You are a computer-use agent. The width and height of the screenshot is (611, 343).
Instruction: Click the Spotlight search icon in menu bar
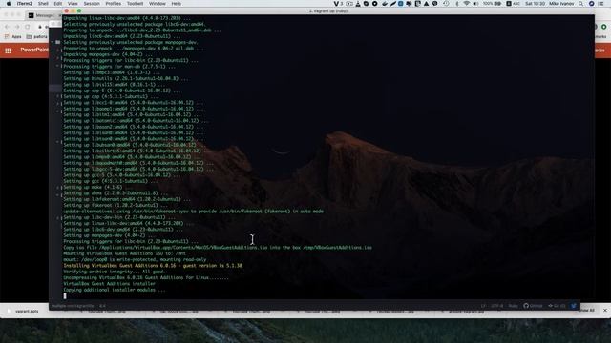click(581, 4)
